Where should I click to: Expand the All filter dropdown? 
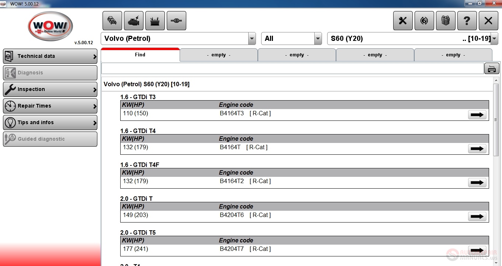click(x=318, y=39)
